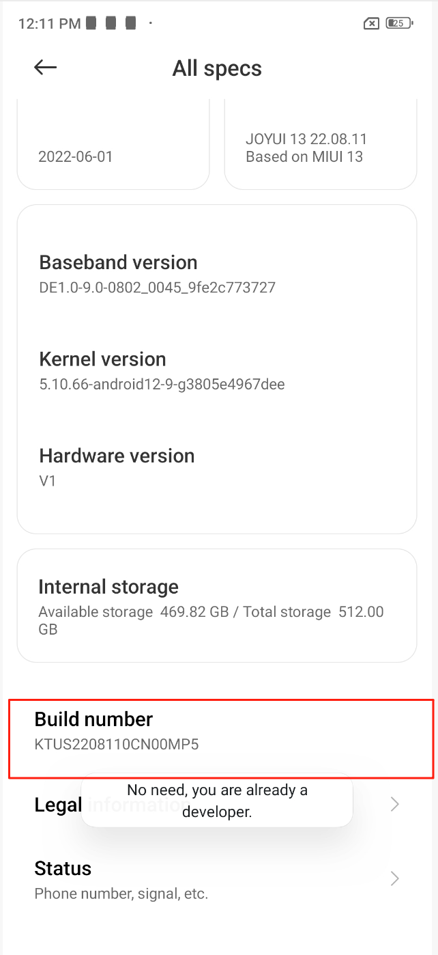The width and height of the screenshot is (438, 955).
Task: Tap the All specs page title
Action: pos(217,68)
